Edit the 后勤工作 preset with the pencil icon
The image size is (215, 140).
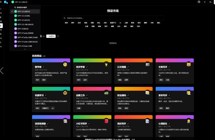(87, 95)
